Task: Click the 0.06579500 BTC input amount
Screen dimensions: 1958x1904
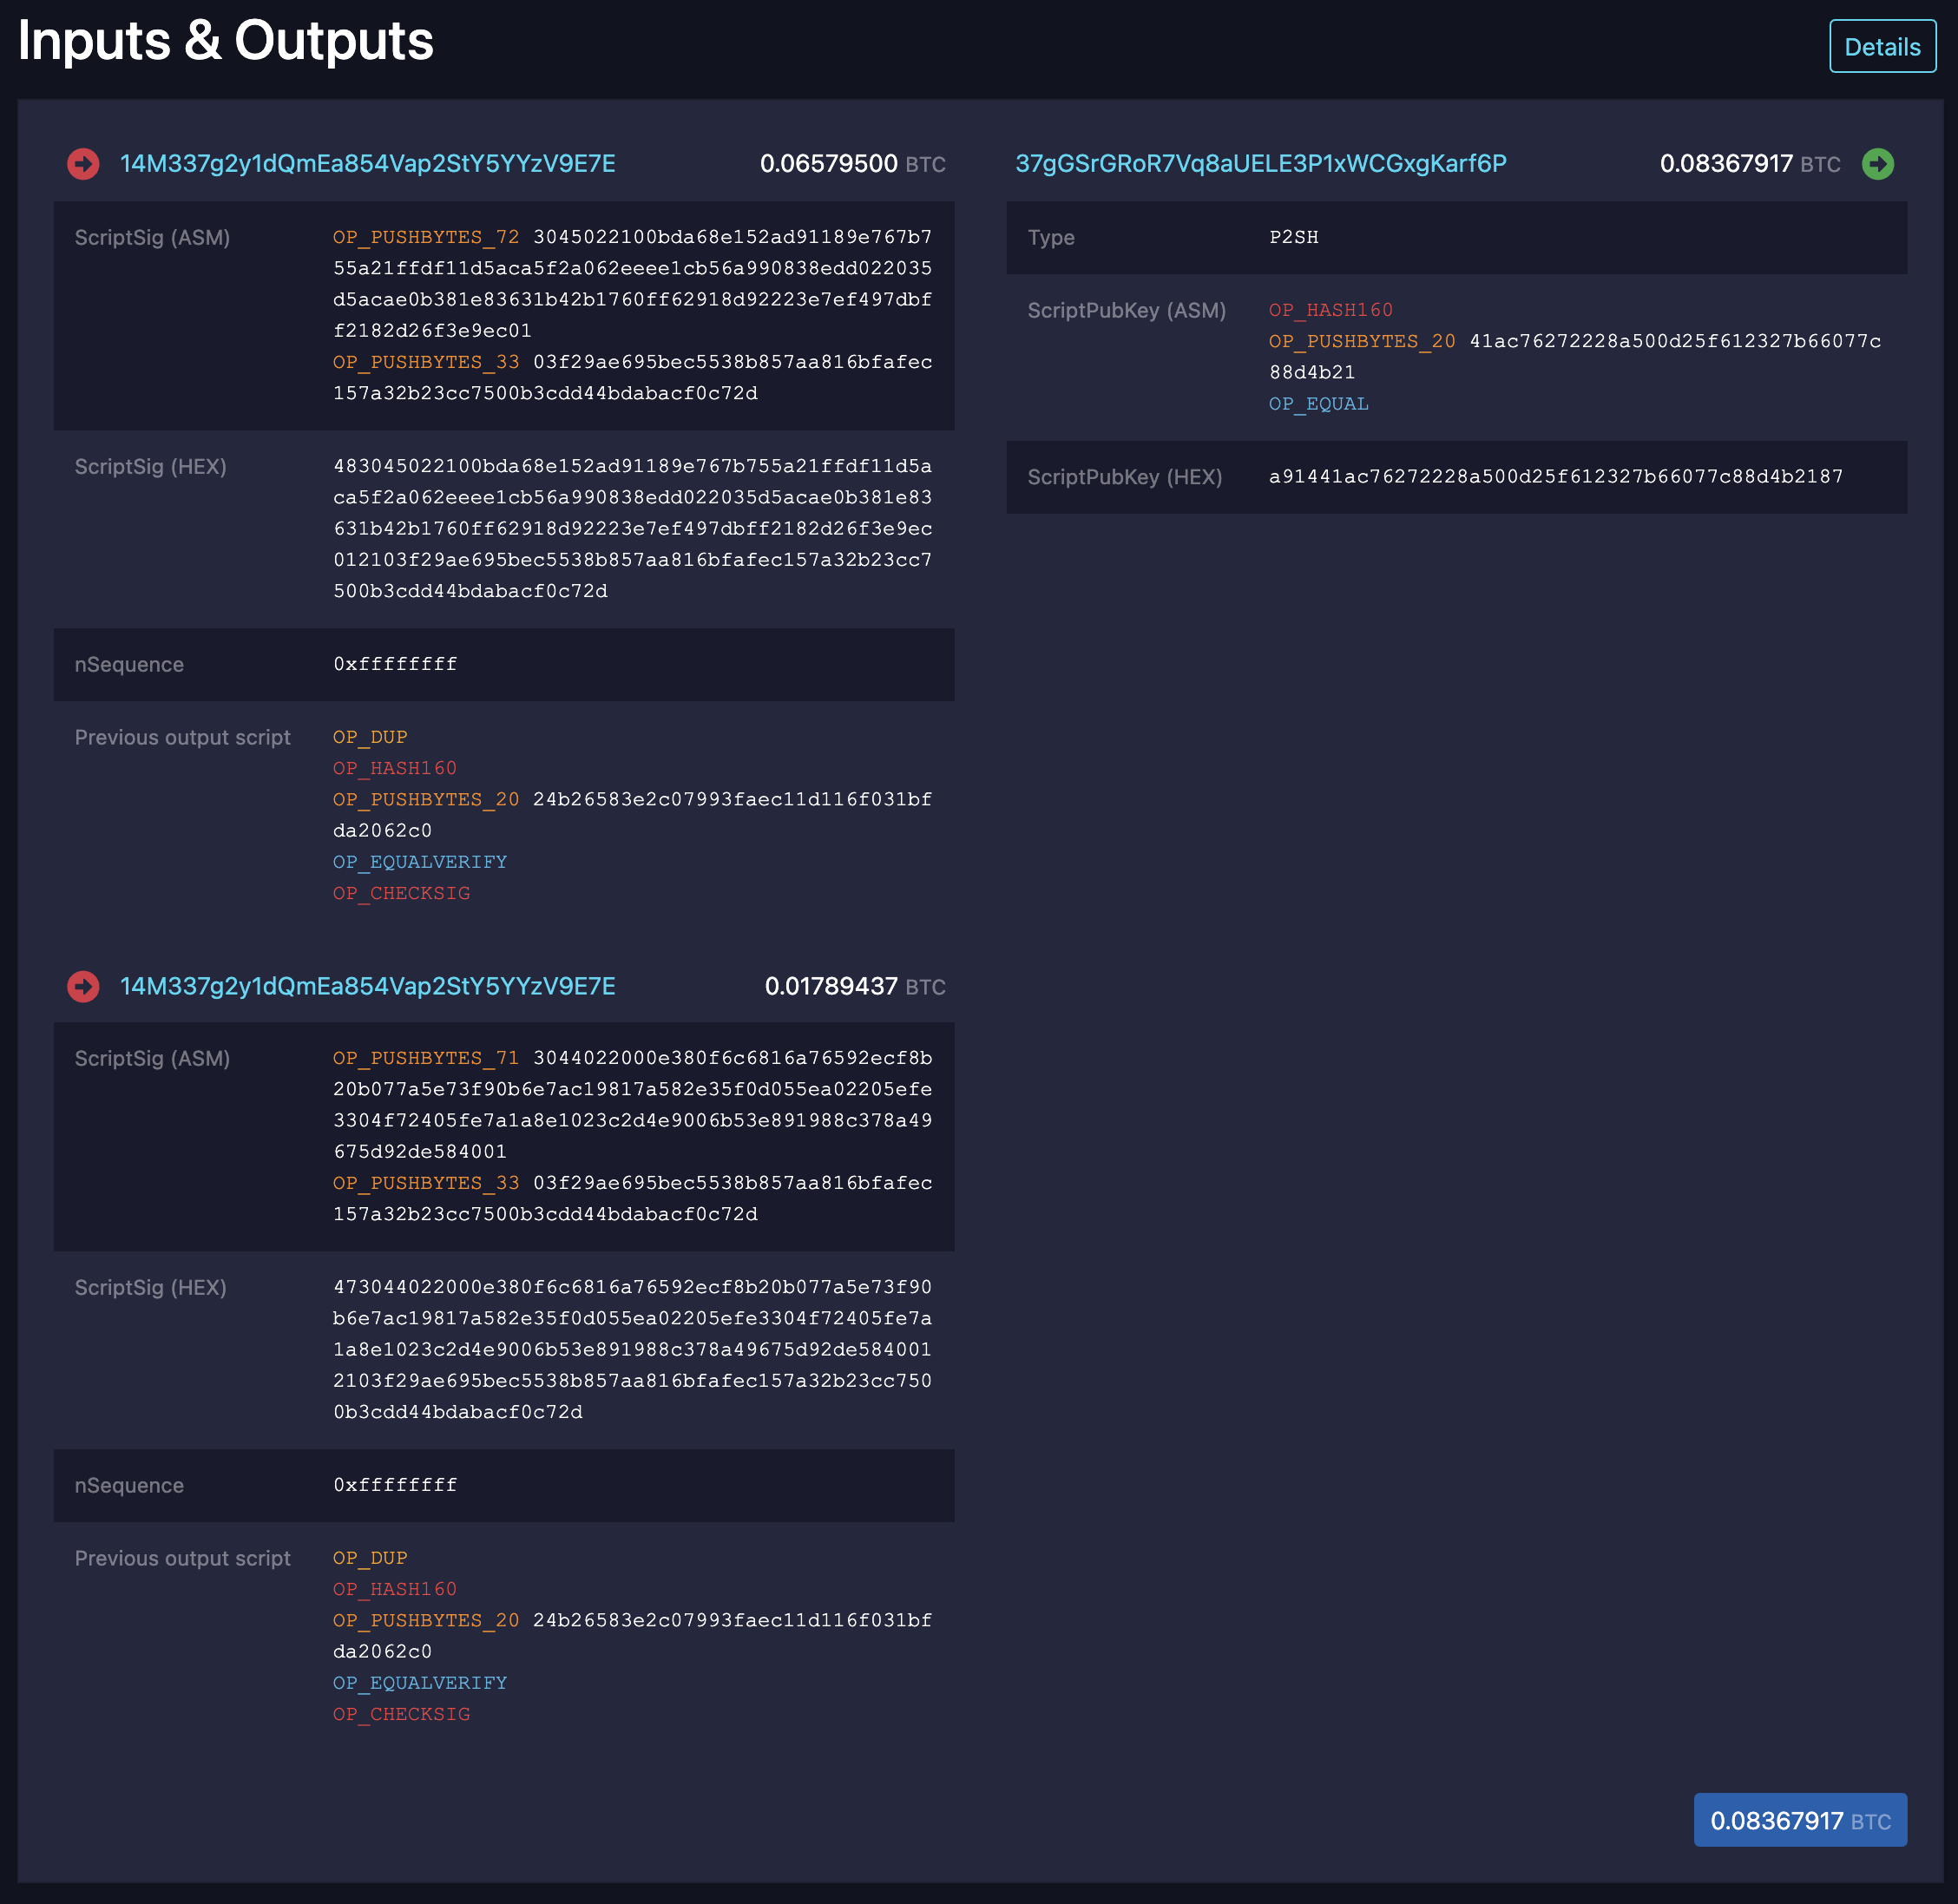Action: pos(852,164)
